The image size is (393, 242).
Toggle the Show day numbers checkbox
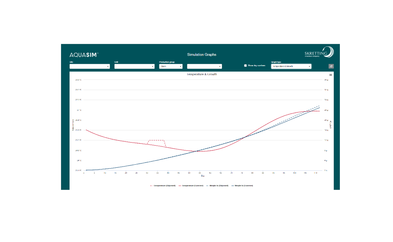tap(246, 66)
